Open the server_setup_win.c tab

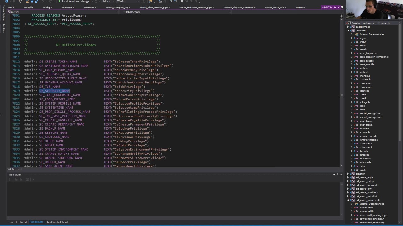(x=275, y=8)
